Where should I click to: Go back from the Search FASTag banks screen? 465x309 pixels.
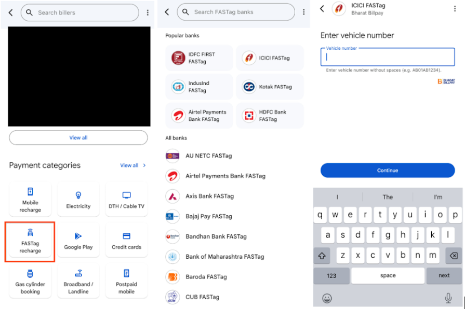tap(167, 12)
